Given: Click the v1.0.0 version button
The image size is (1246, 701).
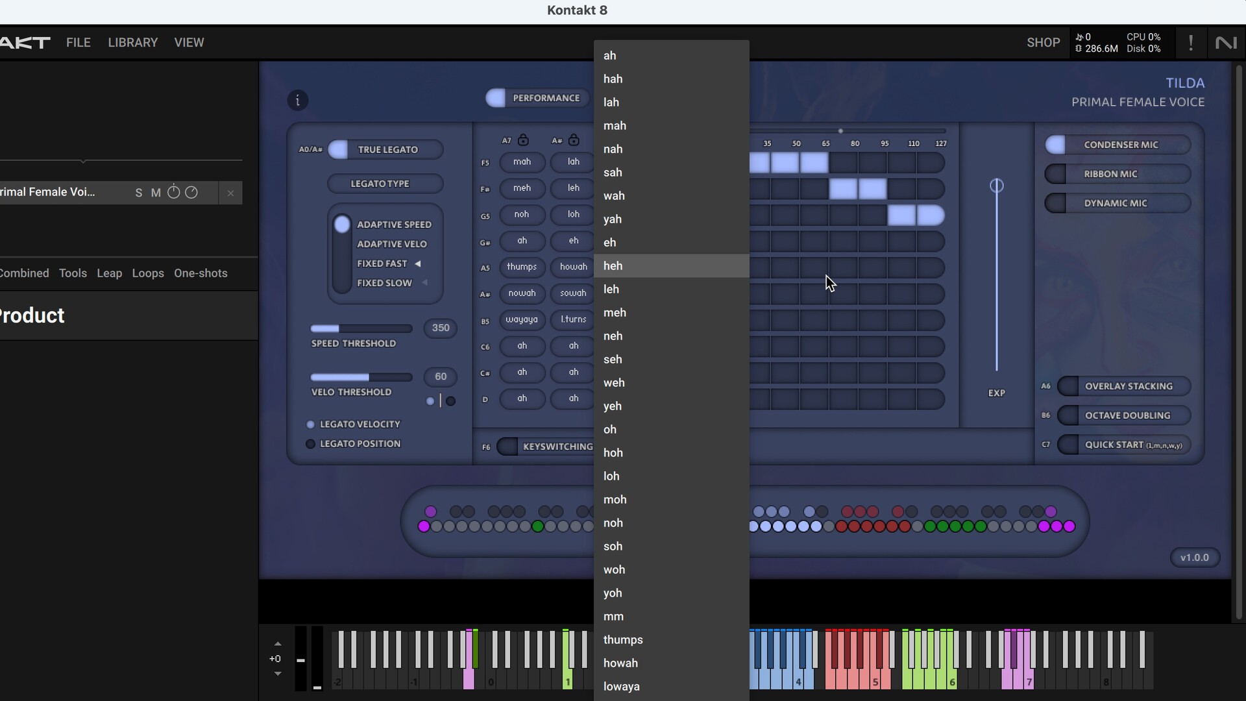Looking at the screenshot, I should point(1195,558).
